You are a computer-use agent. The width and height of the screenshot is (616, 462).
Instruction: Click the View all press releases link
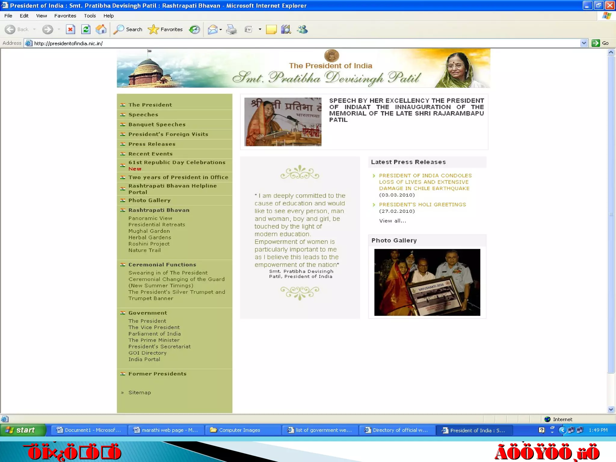pos(393,221)
